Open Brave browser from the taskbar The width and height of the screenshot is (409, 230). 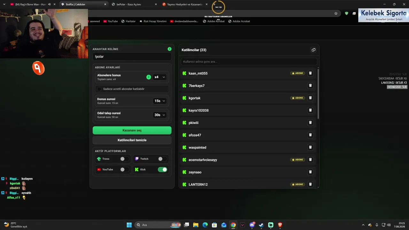pos(280,225)
